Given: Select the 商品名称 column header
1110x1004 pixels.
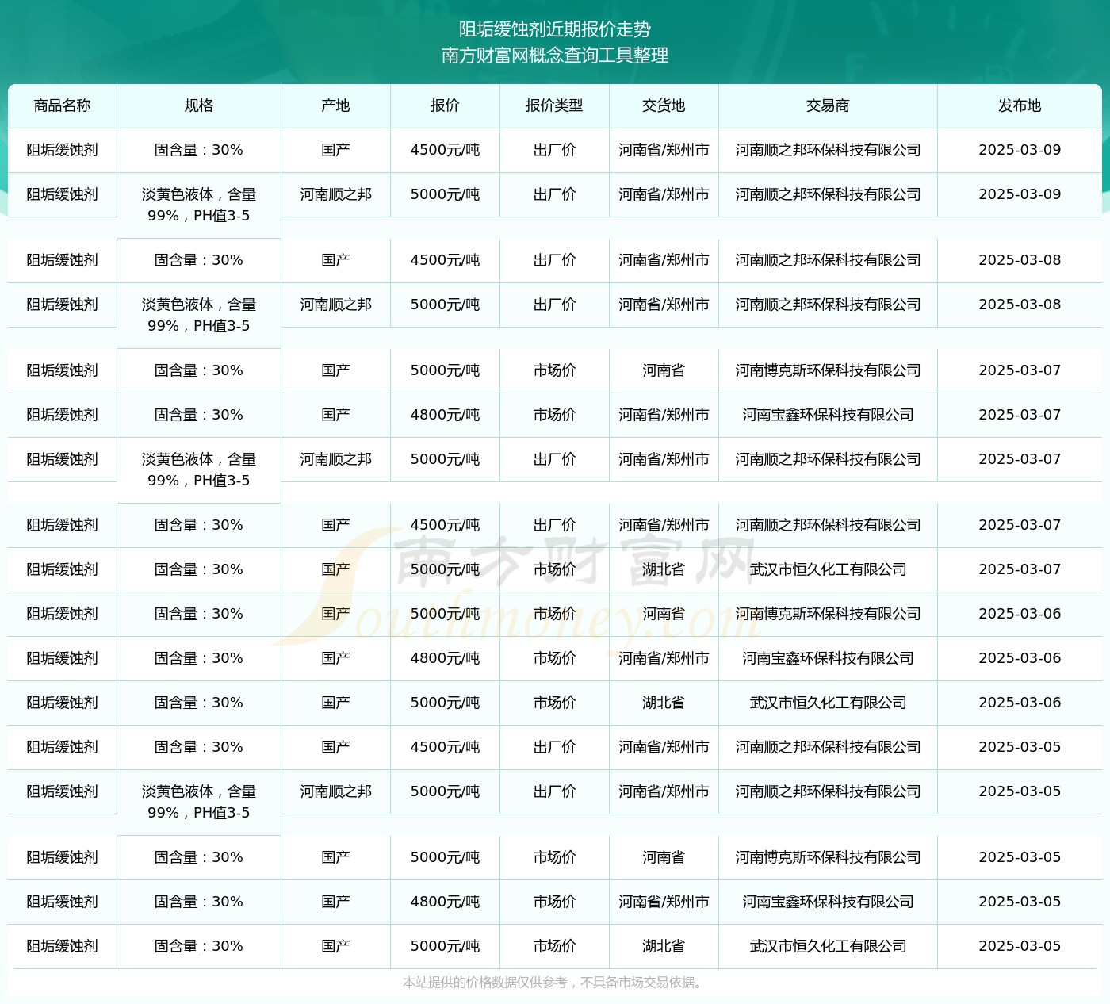Looking at the screenshot, I should click(x=63, y=105).
